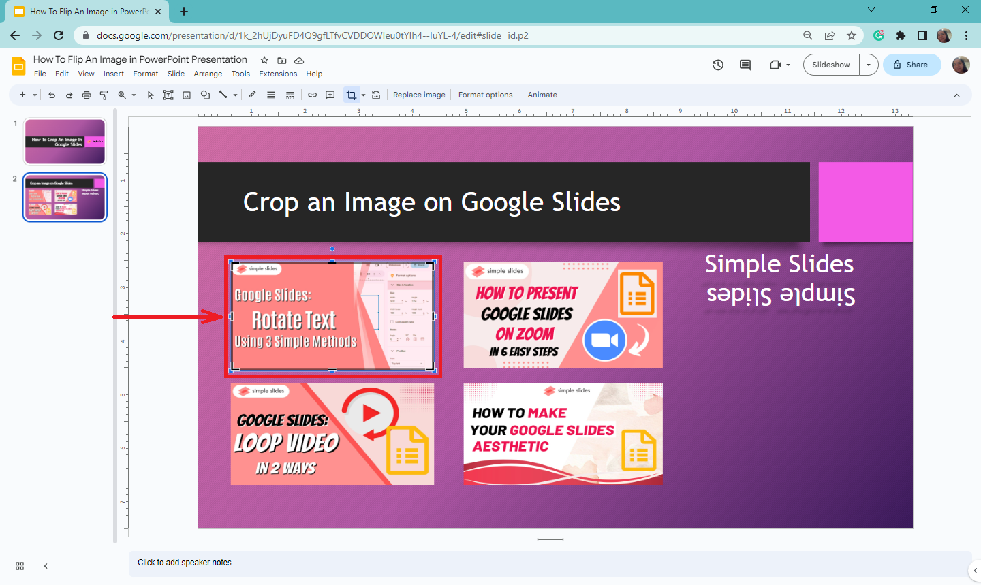Open the Slideshow presentation options dropdown
The image size is (981, 585).
869,65
